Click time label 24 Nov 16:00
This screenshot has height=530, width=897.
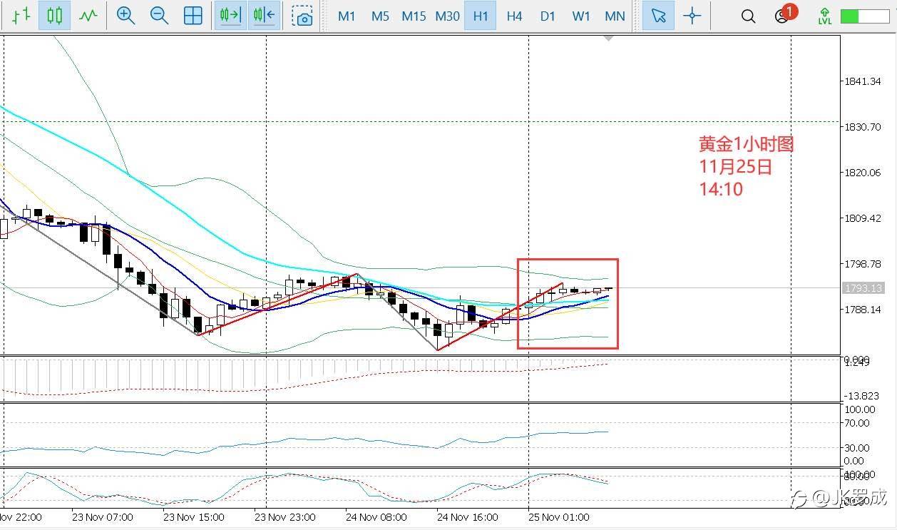click(467, 517)
